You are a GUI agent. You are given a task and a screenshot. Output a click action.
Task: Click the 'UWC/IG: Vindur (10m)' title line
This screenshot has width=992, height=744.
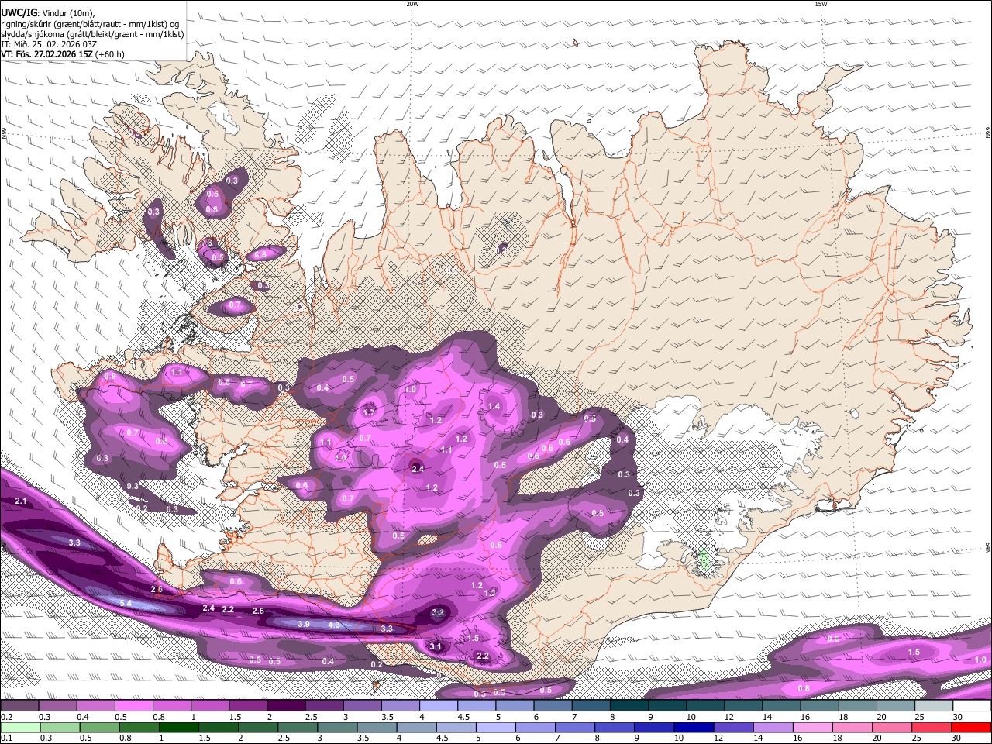click(x=47, y=13)
